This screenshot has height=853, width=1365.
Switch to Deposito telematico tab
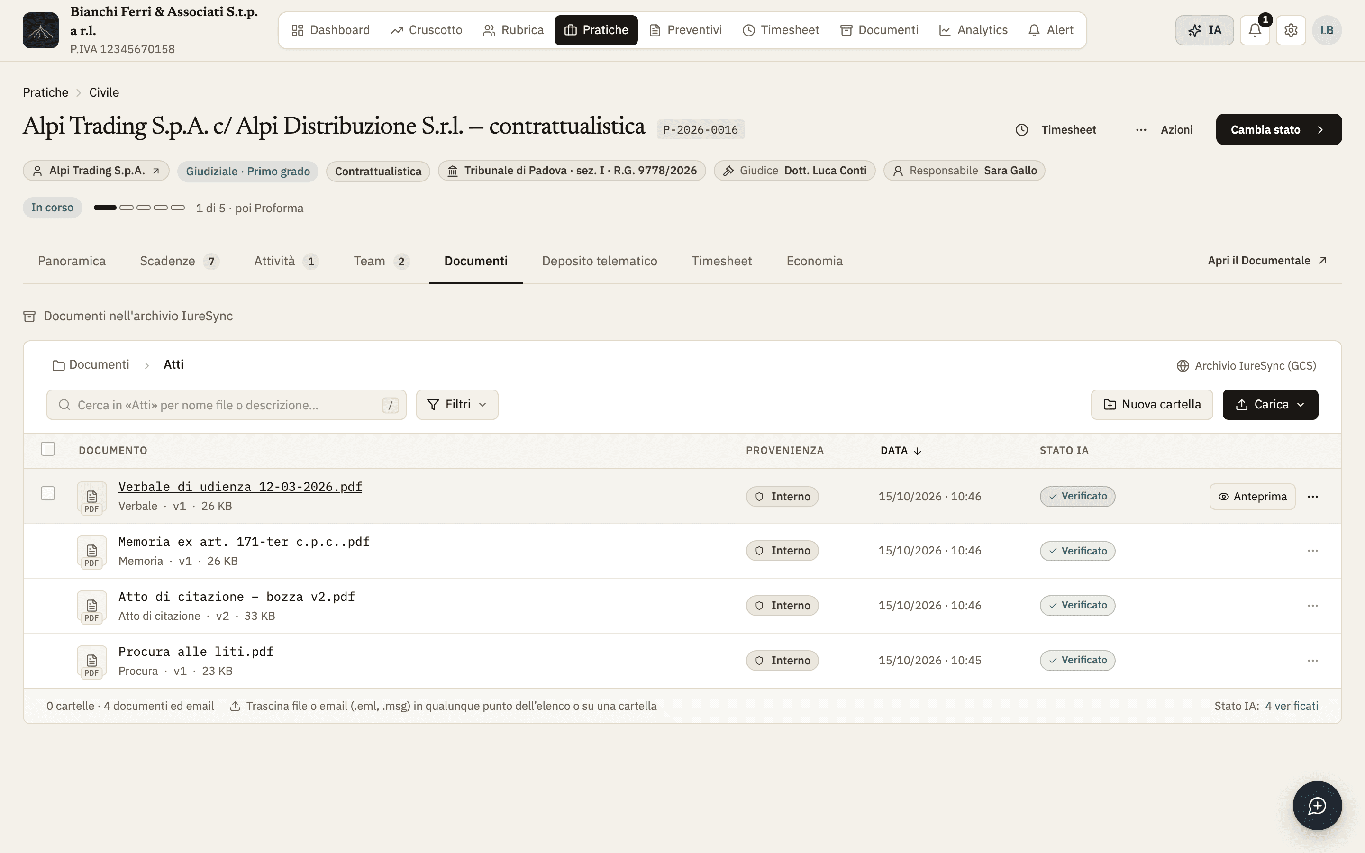click(x=600, y=261)
